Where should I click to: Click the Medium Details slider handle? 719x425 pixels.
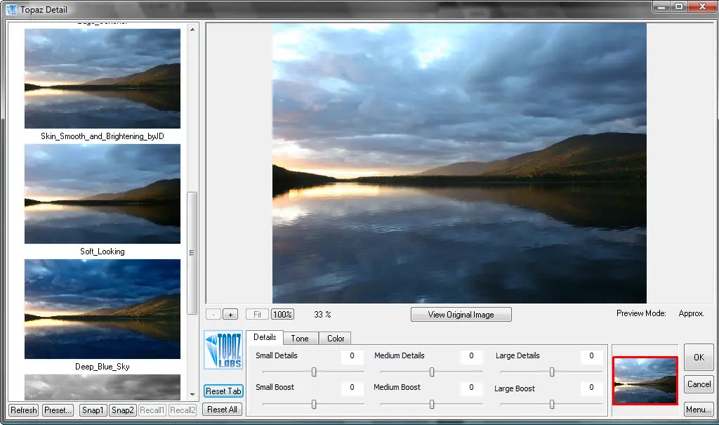click(432, 372)
